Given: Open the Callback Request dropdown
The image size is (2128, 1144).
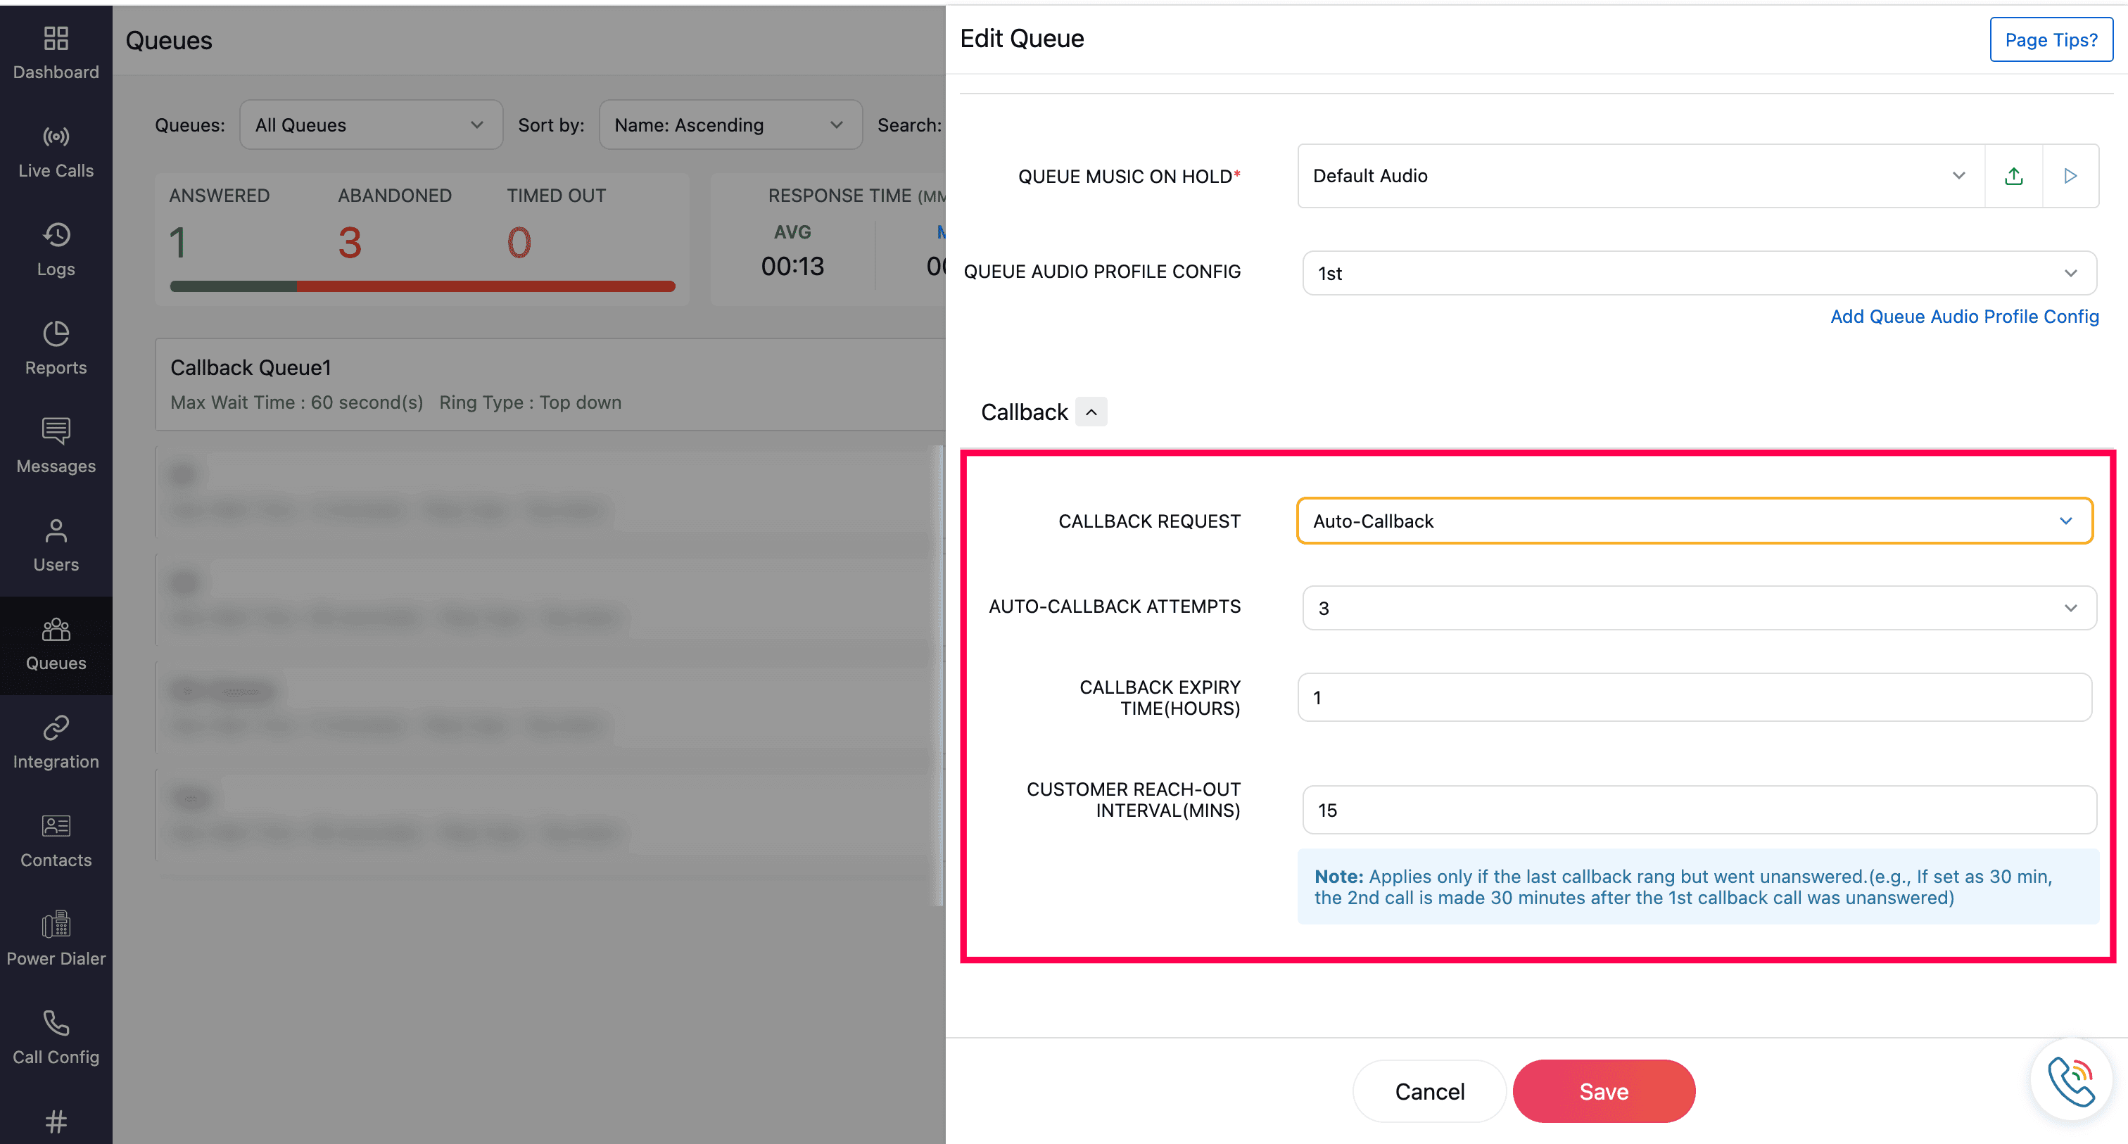Looking at the screenshot, I should 1694,521.
